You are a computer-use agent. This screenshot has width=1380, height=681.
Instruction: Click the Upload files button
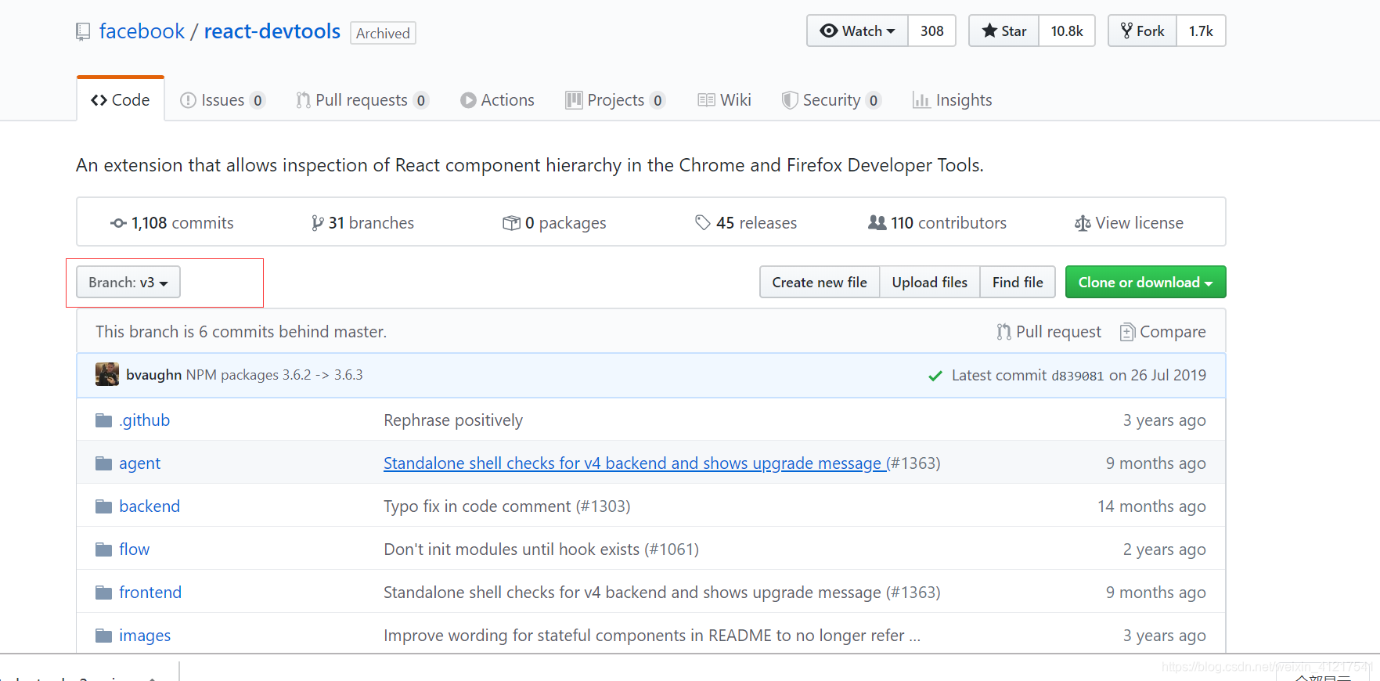pyautogui.click(x=930, y=282)
